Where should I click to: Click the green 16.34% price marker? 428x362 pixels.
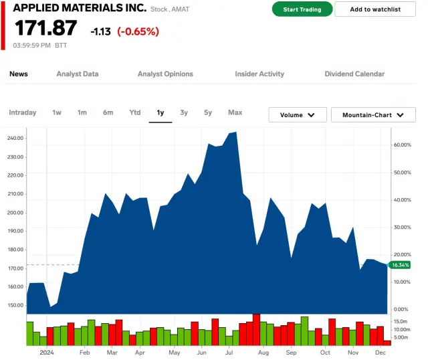pyautogui.click(x=401, y=266)
